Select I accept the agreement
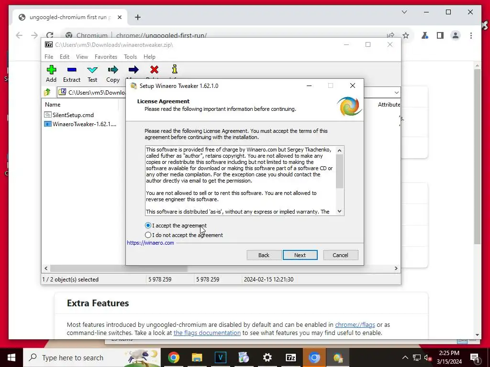490x367 pixels. [176, 226]
